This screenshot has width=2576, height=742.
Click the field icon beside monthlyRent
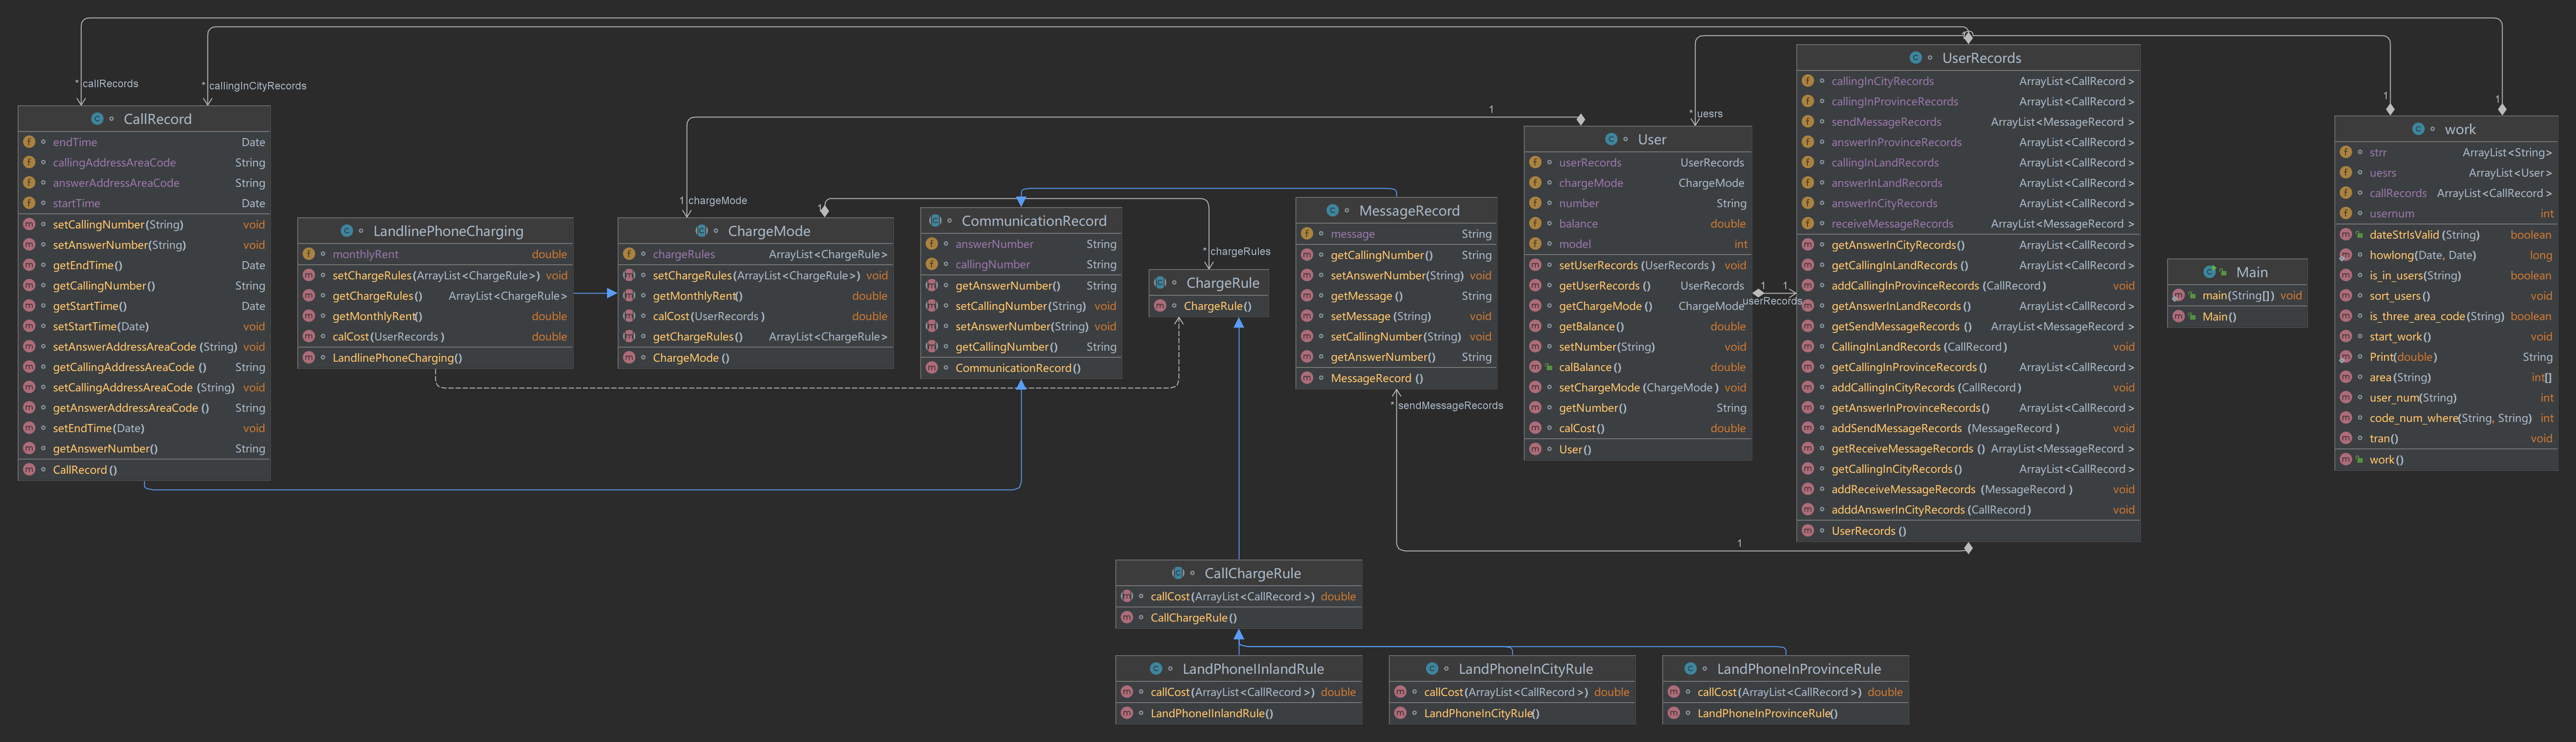[309, 255]
